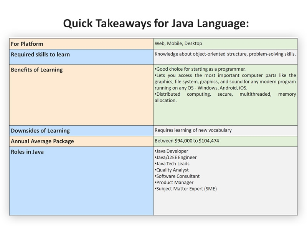307x226 pixels.
Task: Select the 'Required skills to learn' label
Action: point(42,54)
